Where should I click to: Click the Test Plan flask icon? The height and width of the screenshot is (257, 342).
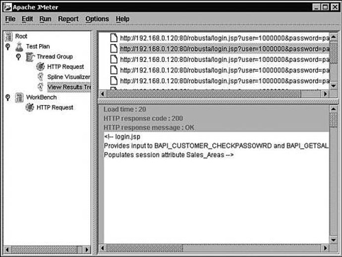19,47
